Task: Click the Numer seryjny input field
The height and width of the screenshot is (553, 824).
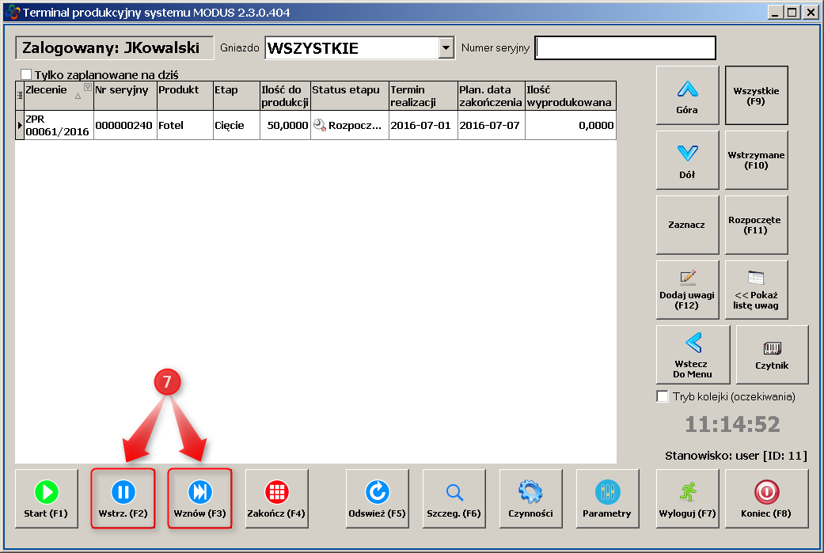Action: 625,48
